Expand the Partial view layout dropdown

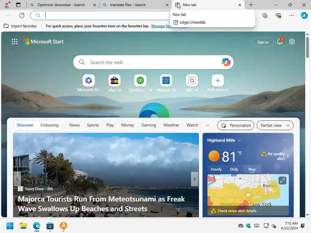275,125
